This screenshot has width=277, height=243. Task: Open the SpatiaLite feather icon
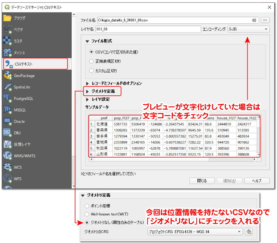click(x=7, y=87)
